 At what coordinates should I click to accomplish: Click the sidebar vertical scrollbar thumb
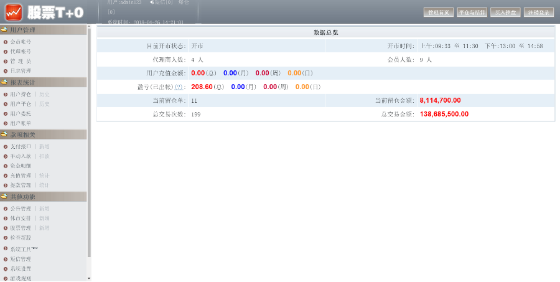[x=89, y=143]
